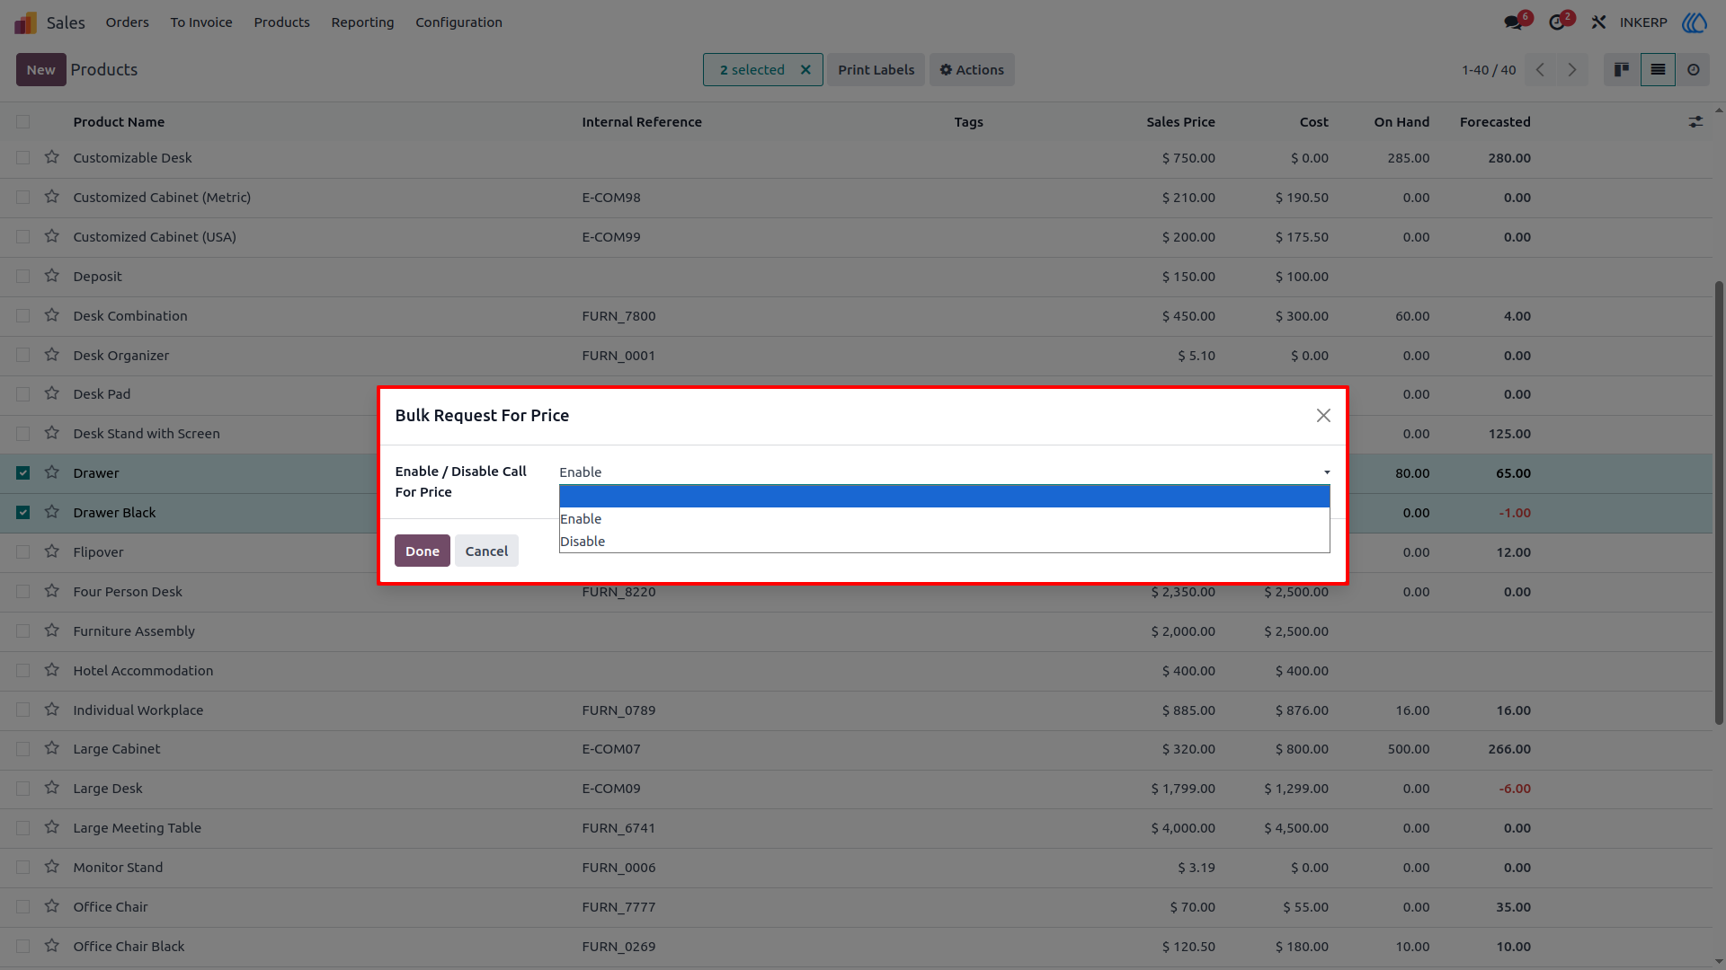Uncheck the Drawer Black row checkbox

point(23,513)
